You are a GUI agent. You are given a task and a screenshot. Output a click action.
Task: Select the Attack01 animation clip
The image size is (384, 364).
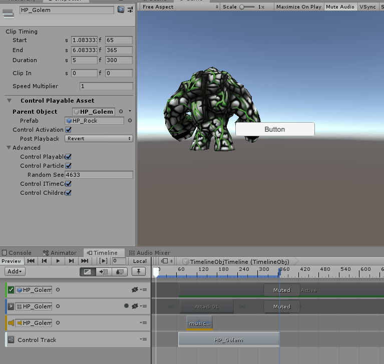click(x=207, y=307)
